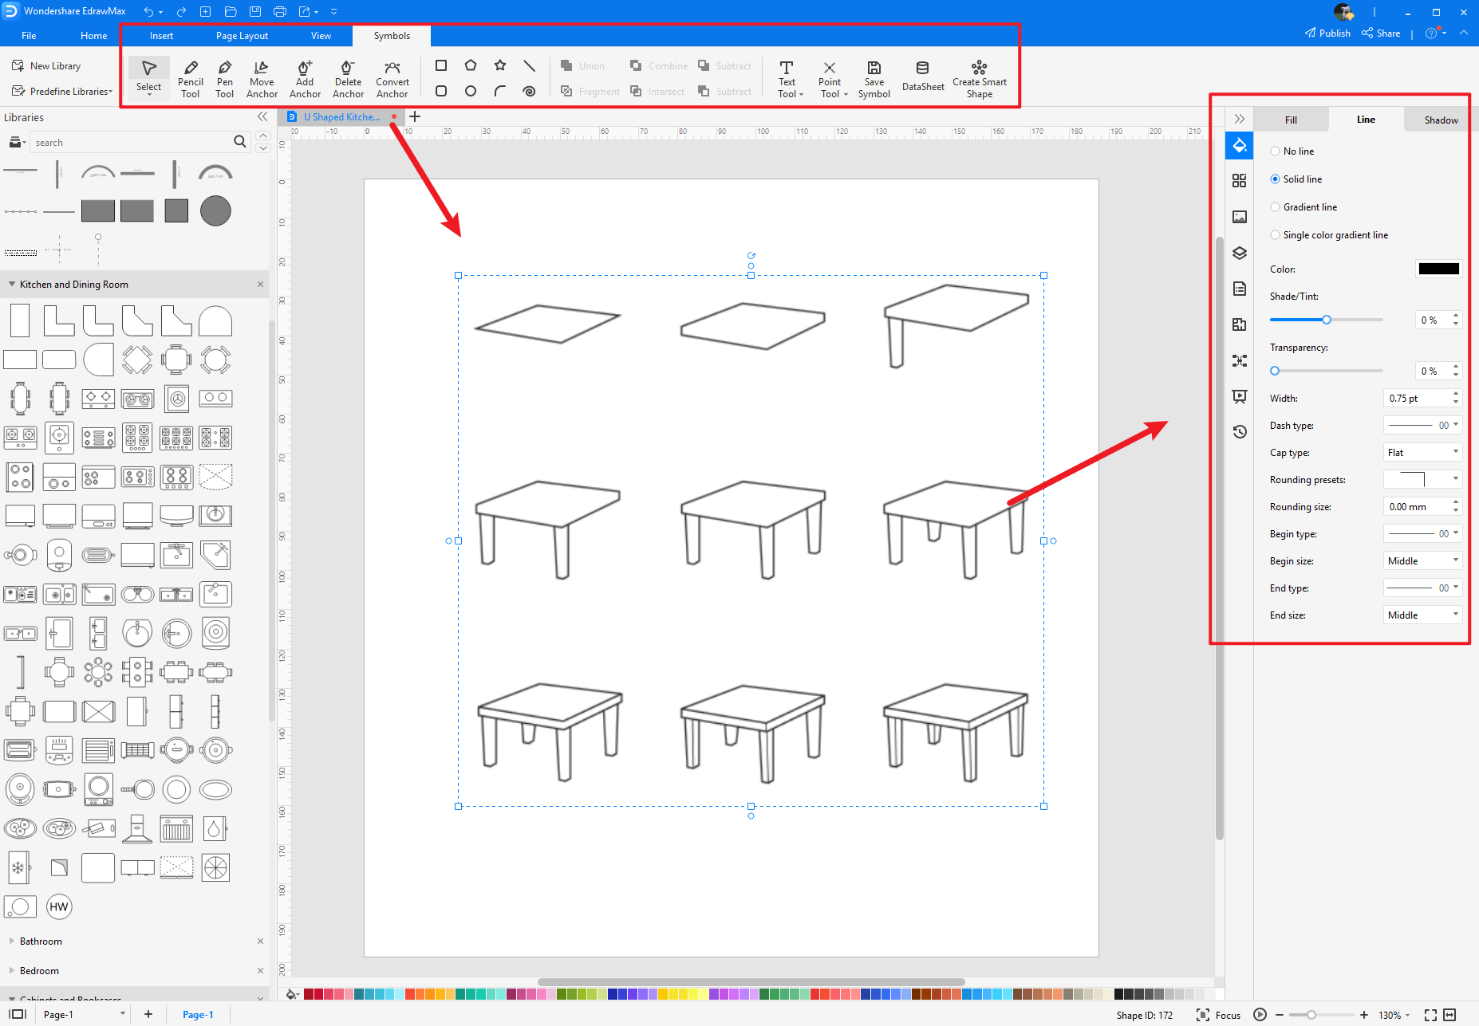Select the No line option
This screenshot has height=1026, width=1479.
[1276, 151]
